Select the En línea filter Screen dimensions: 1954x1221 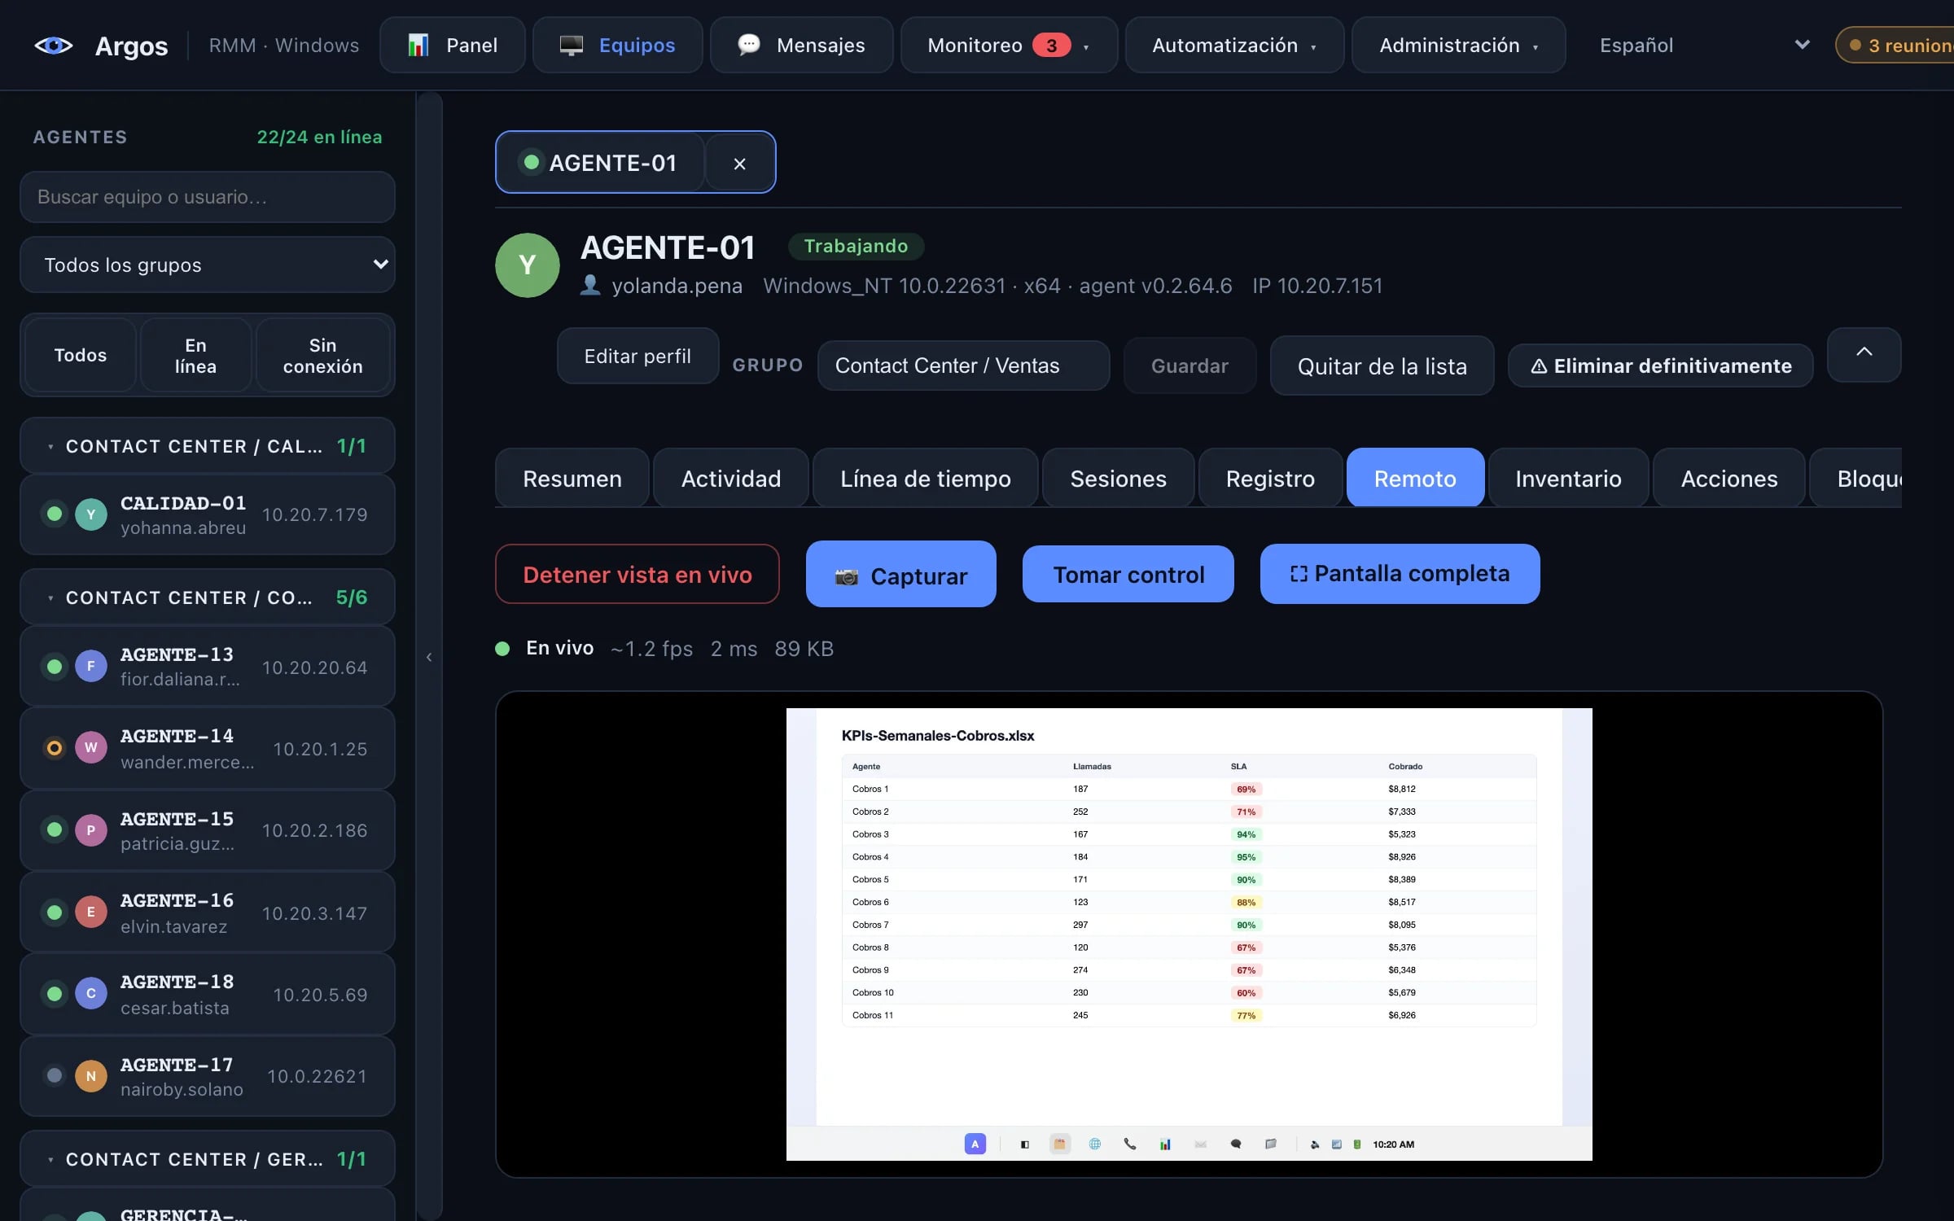click(195, 355)
